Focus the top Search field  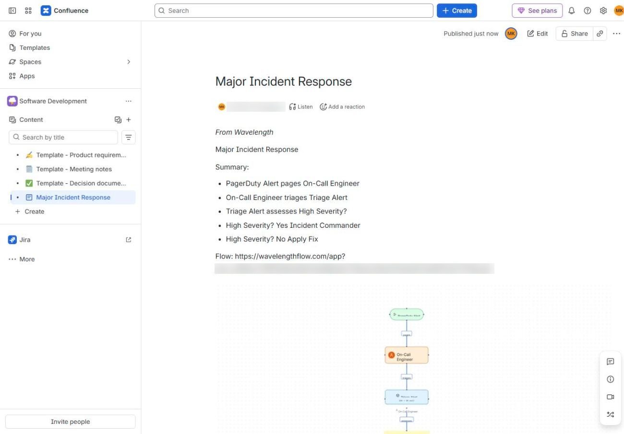tap(294, 11)
